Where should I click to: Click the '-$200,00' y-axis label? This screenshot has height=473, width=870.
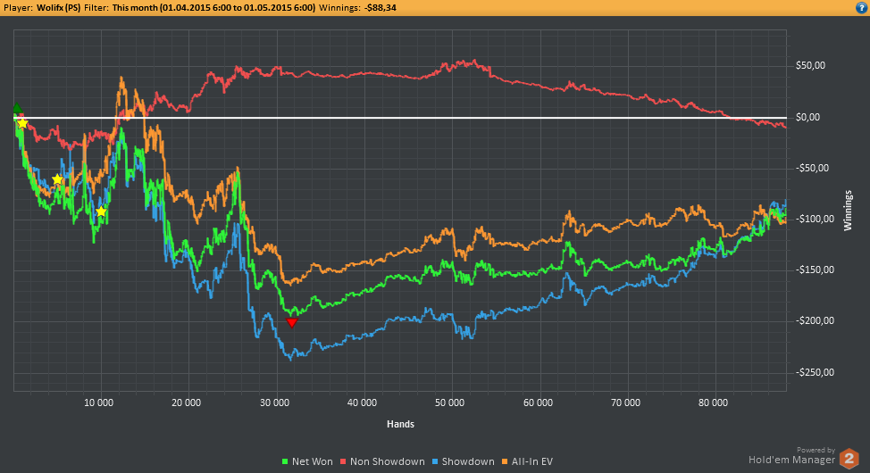click(x=815, y=320)
